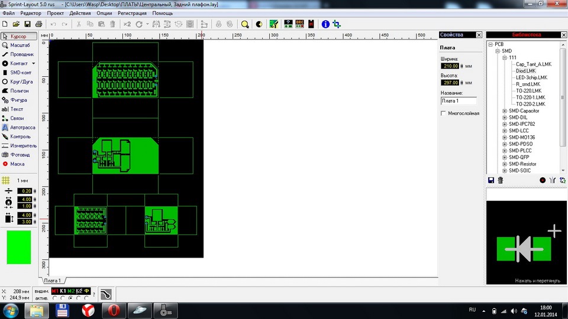The image size is (568, 319).
Task: Toggle visibility of layer K1
Action: point(63,291)
